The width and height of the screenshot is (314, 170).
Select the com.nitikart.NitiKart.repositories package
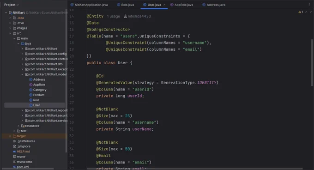click(x=46, y=110)
